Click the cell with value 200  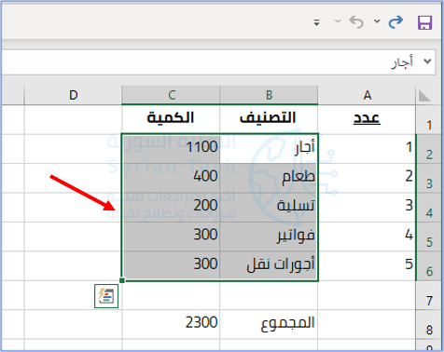(171, 208)
